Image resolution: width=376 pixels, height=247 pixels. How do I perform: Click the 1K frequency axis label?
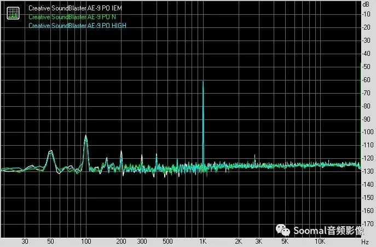(x=203, y=241)
